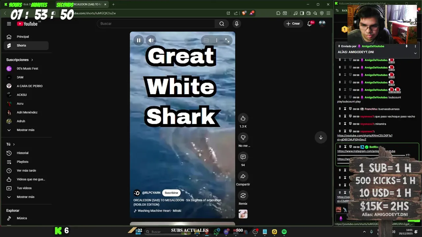Open Música under Explorar

pos(26,218)
